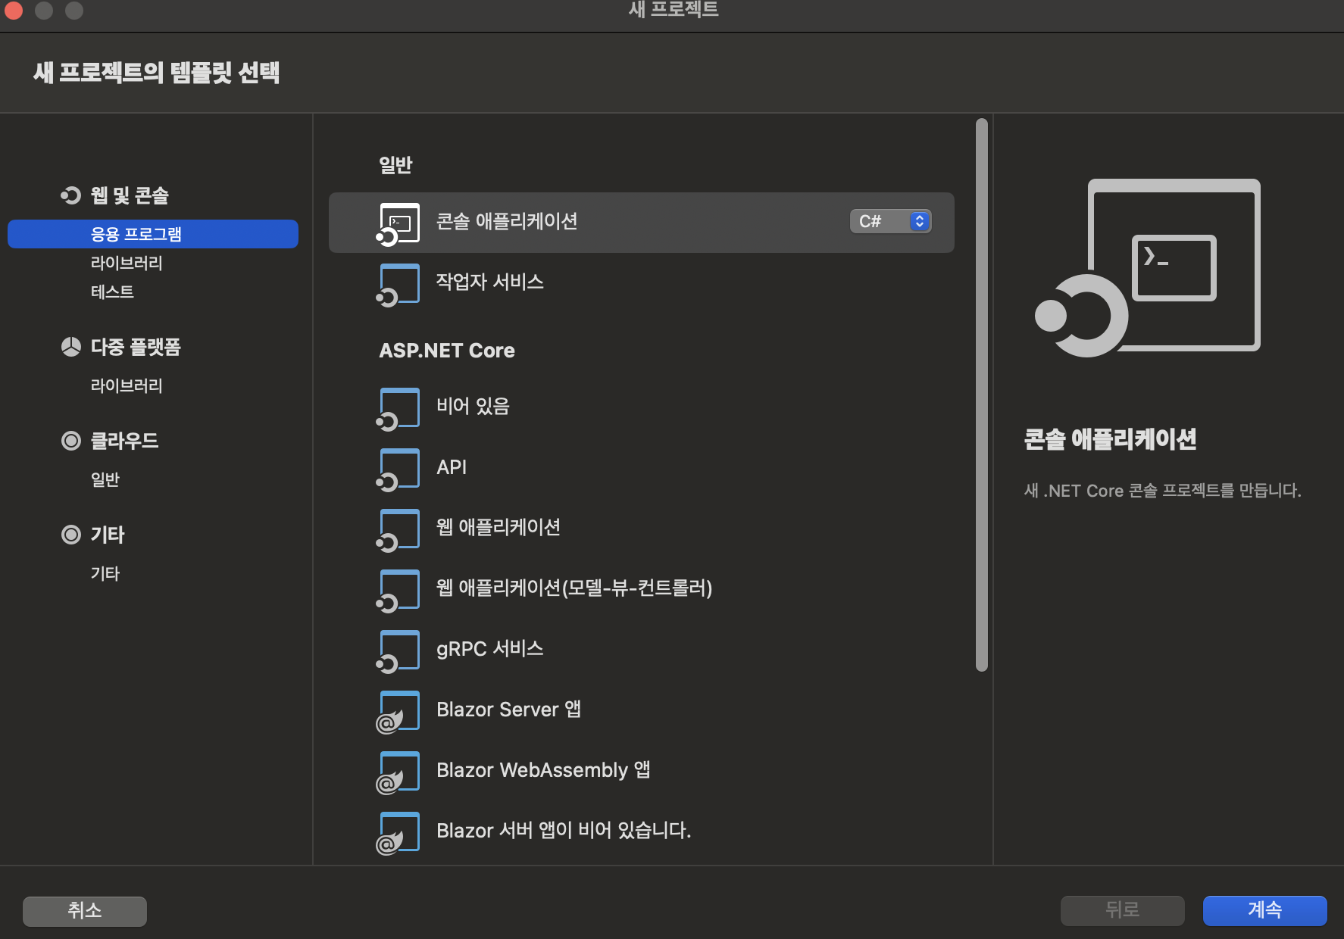Click the 취소 button
This screenshot has height=939, width=1344.
[85, 911]
